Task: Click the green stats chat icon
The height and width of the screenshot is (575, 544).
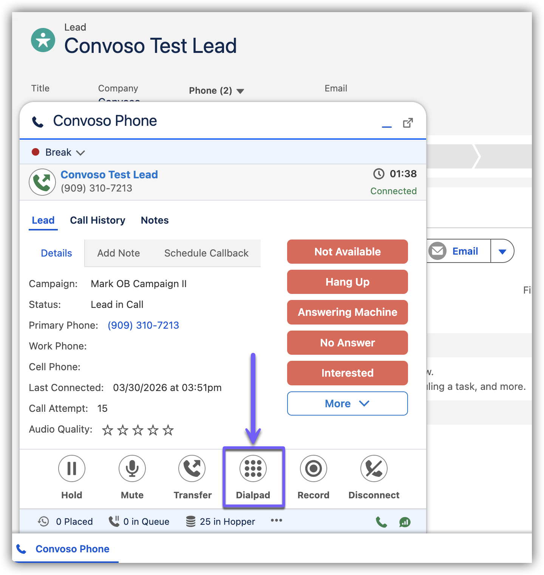Action: pos(405,522)
